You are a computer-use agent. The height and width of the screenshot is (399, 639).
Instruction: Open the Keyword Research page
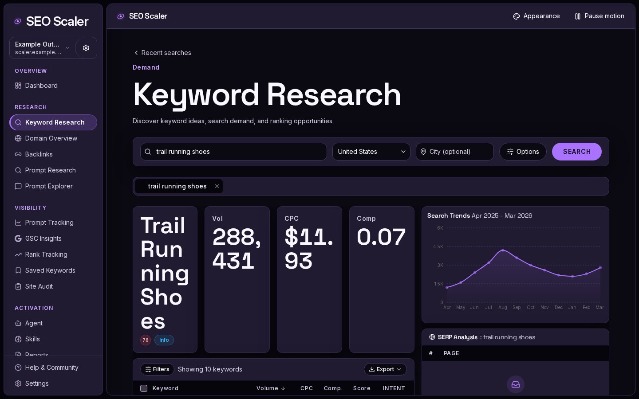tap(53, 122)
